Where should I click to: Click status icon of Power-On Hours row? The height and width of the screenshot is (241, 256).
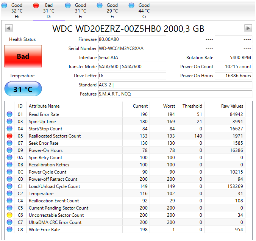pos(9,150)
